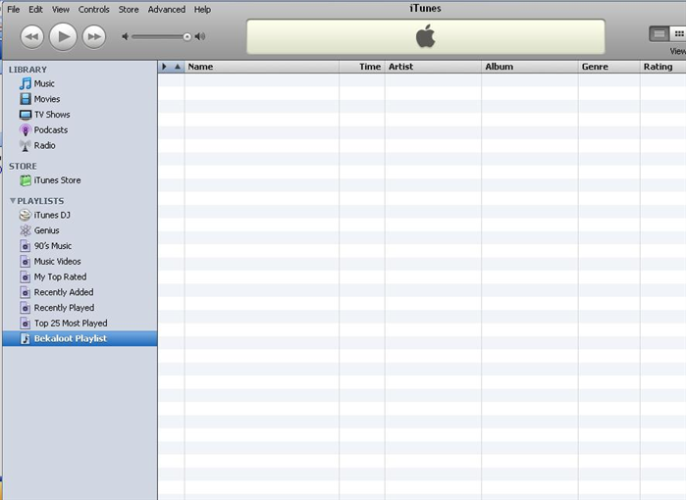Click the STORE section heading
This screenshot has height=500, width=686.
23,166
